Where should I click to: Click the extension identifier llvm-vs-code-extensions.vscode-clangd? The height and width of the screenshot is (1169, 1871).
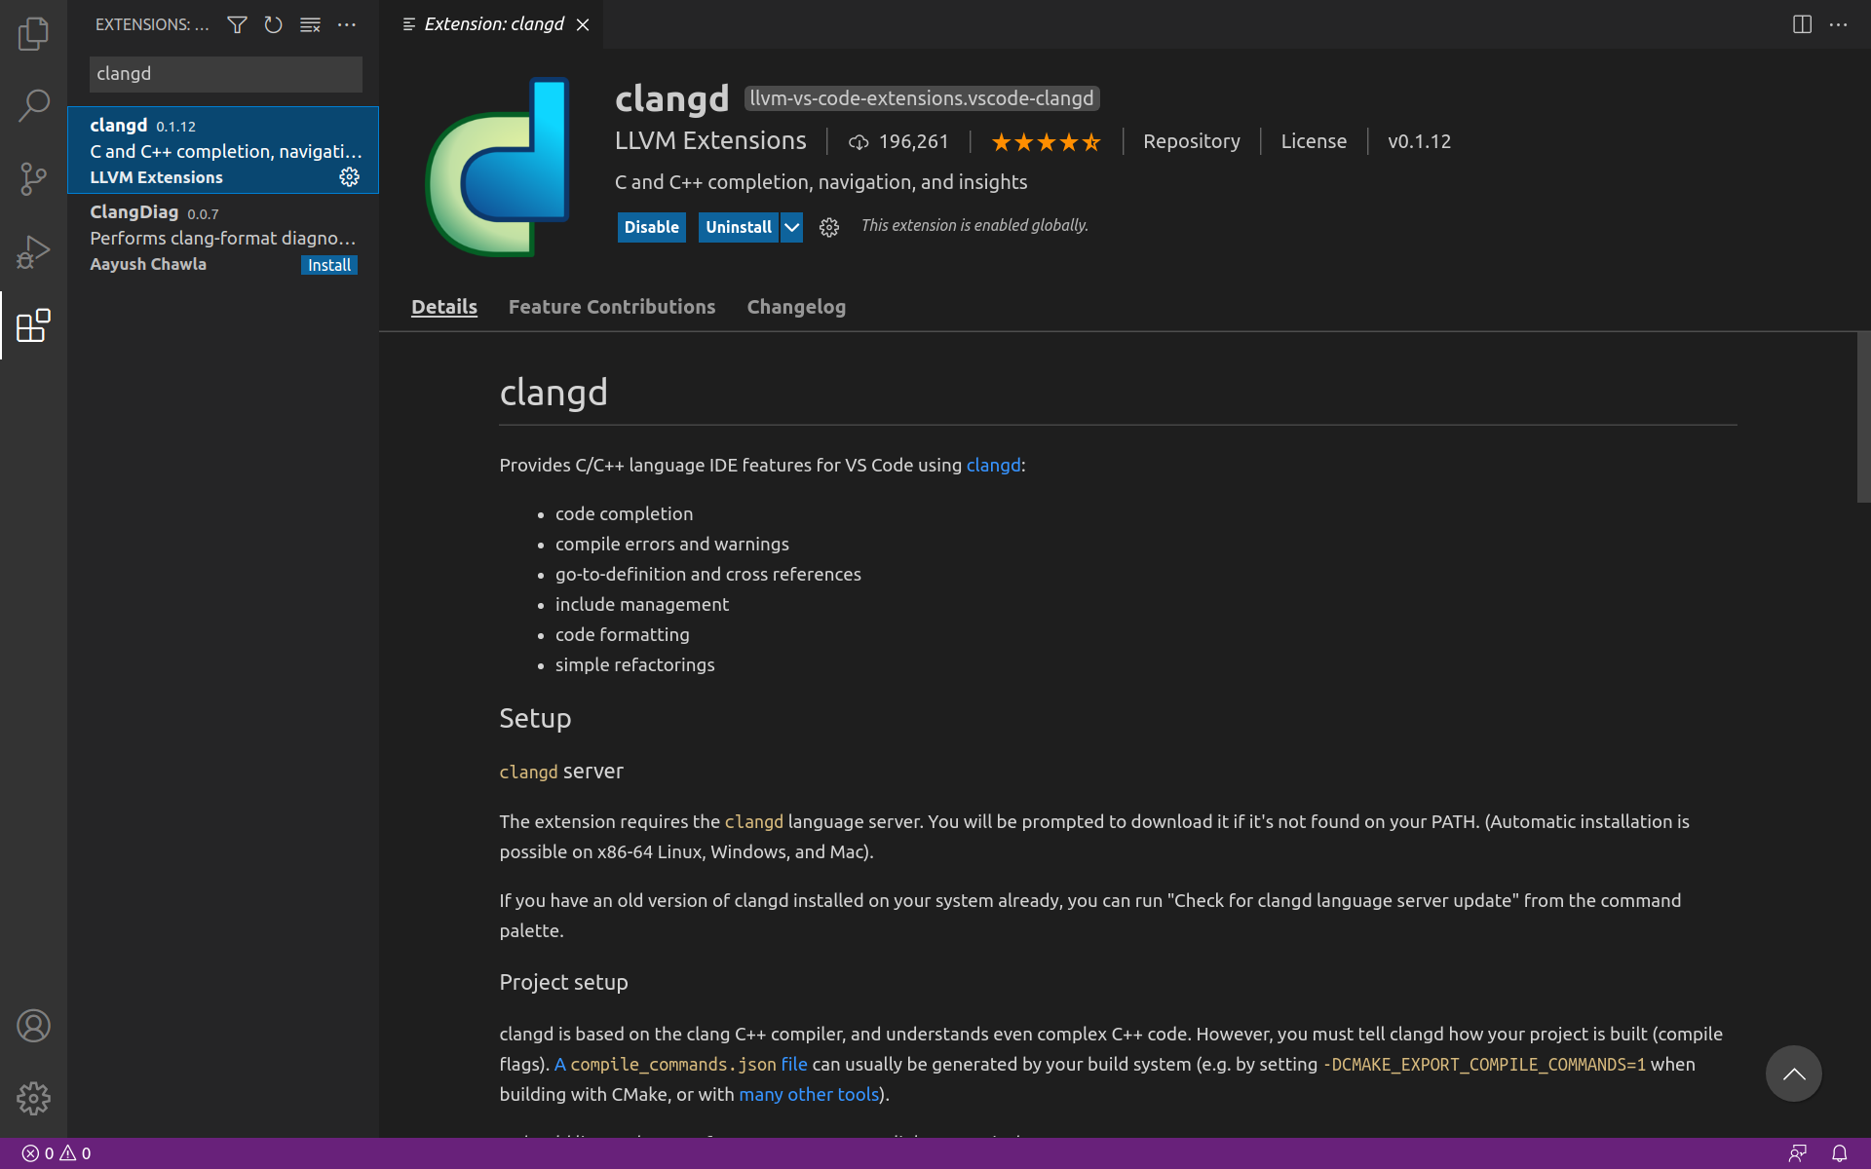922,98
